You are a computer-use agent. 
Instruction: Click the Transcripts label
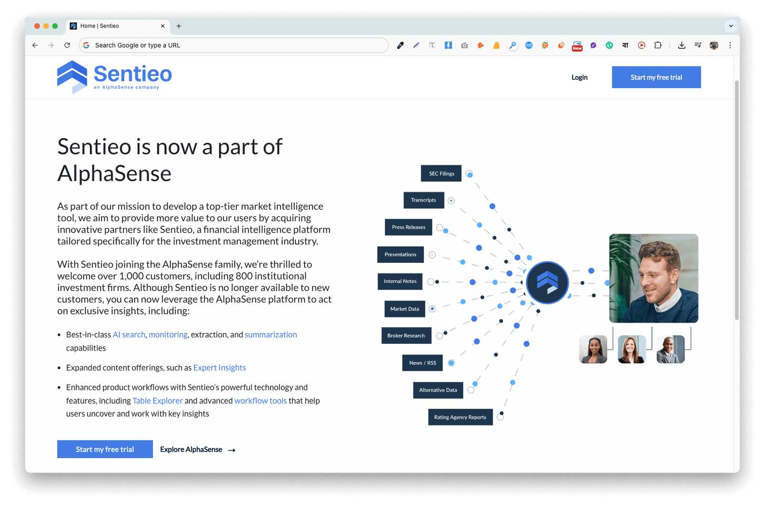(x=424, y=200)
